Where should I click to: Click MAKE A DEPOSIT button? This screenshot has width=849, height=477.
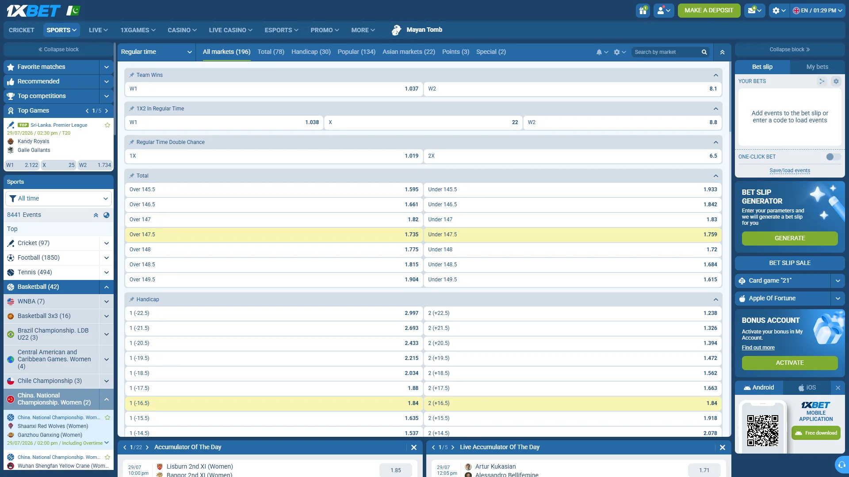[x=709, y=11]
